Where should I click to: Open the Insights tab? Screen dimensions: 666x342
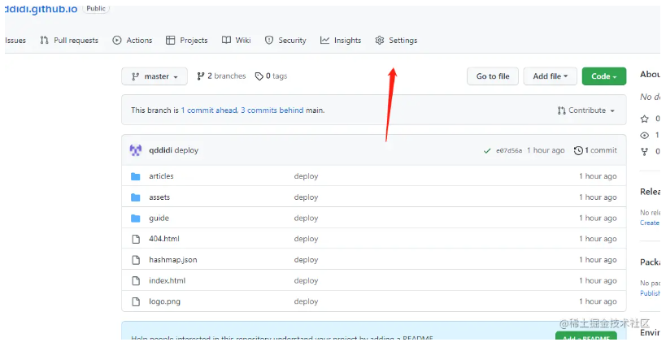pos(341,41)
